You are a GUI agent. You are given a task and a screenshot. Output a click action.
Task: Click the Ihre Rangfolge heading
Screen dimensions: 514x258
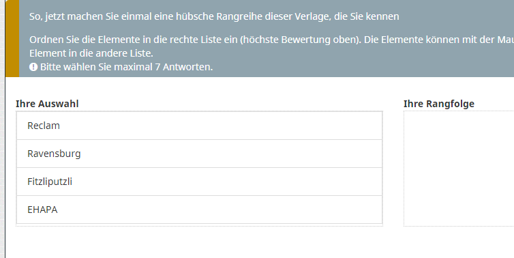click(x=439, y=104)
